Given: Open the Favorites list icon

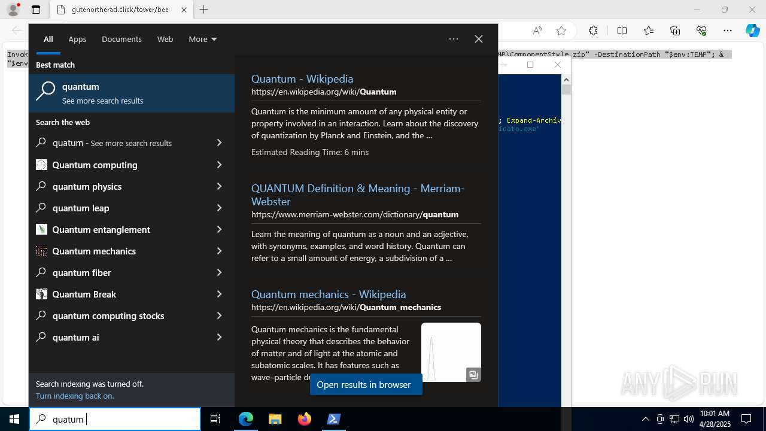Looking at the screenshot, I should 649,31.
